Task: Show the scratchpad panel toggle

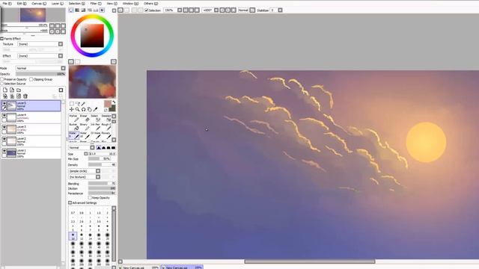Action: (102, 10)
